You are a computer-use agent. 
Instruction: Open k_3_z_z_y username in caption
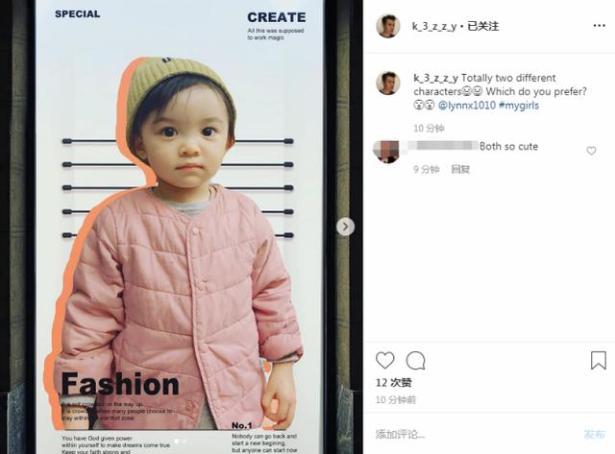pos(435,78)
